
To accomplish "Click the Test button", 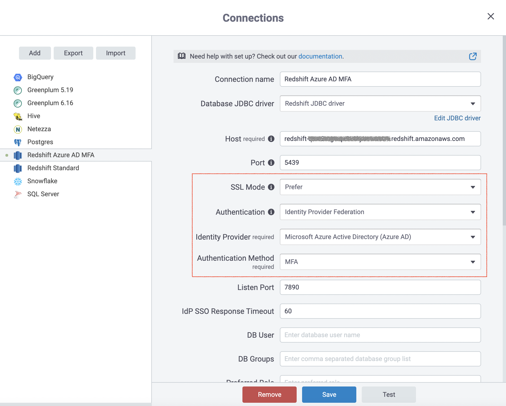I will pyautogui.click(x=389, y=395).
